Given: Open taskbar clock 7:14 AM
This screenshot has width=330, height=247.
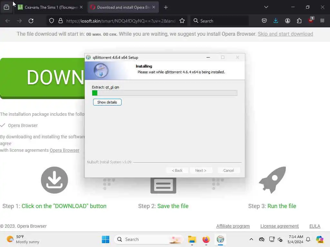Looking at the screenshot, I should (296, 239).
